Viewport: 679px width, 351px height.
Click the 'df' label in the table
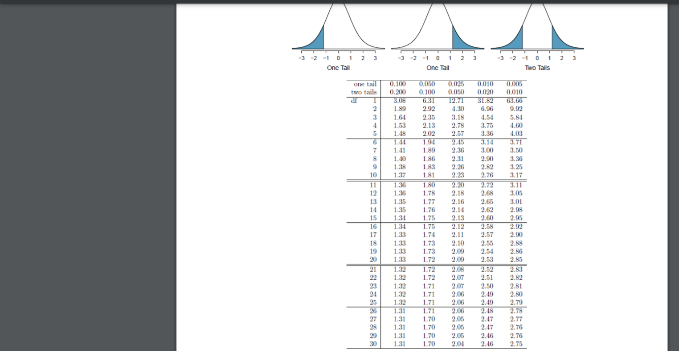[354, 101]
